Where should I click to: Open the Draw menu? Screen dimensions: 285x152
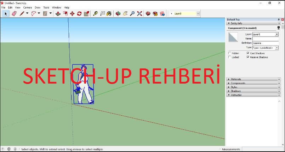coord(38,8)
